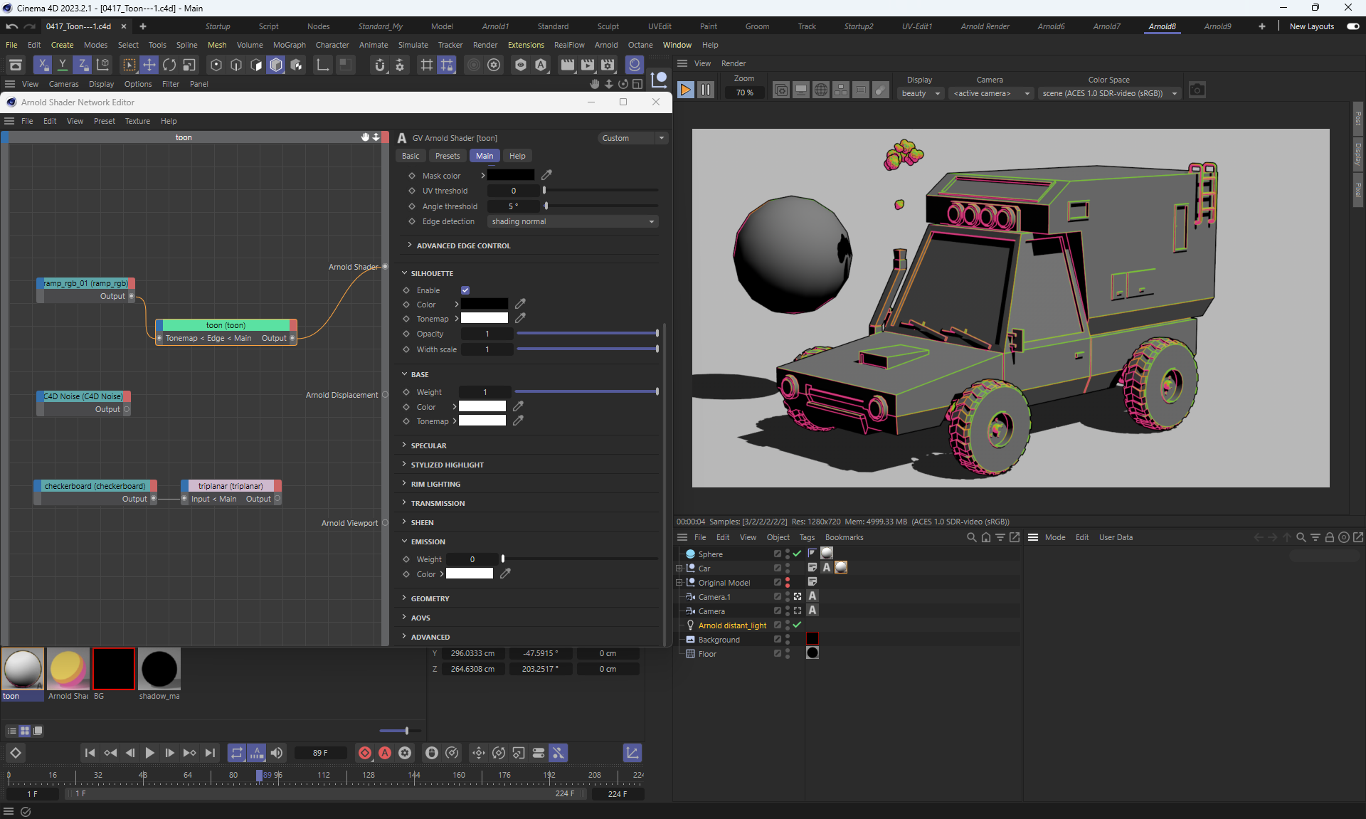Select the Rotate tool in toolbar
Screen dimensions: 1366x819
point(169,65)
